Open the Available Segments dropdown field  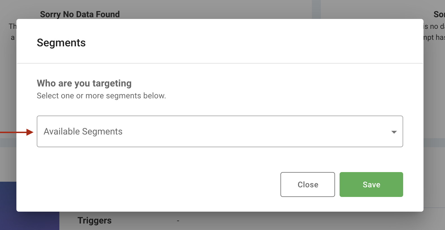coord(220,131)
